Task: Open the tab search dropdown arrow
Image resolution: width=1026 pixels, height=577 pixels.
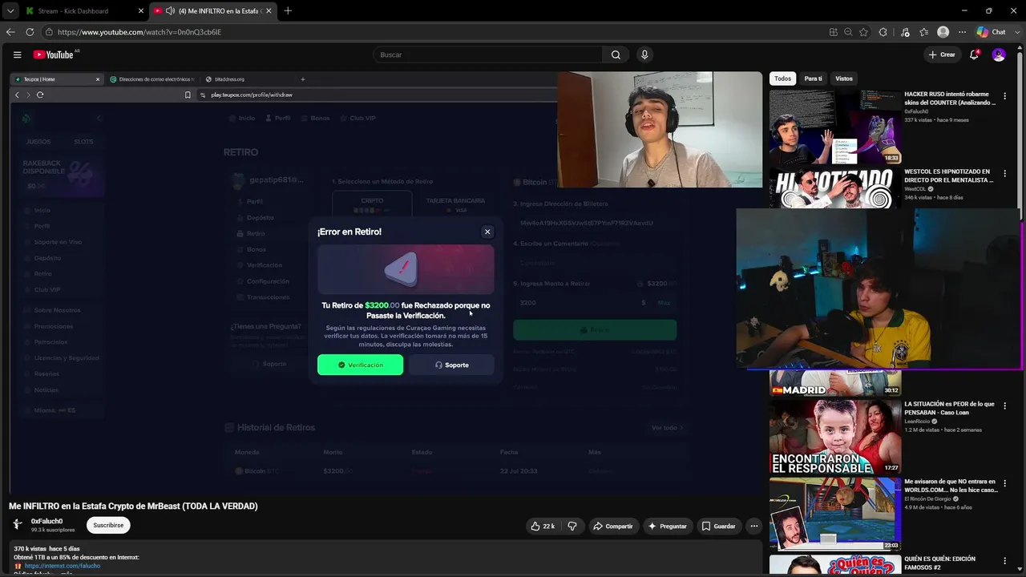Action: point(10,10)
